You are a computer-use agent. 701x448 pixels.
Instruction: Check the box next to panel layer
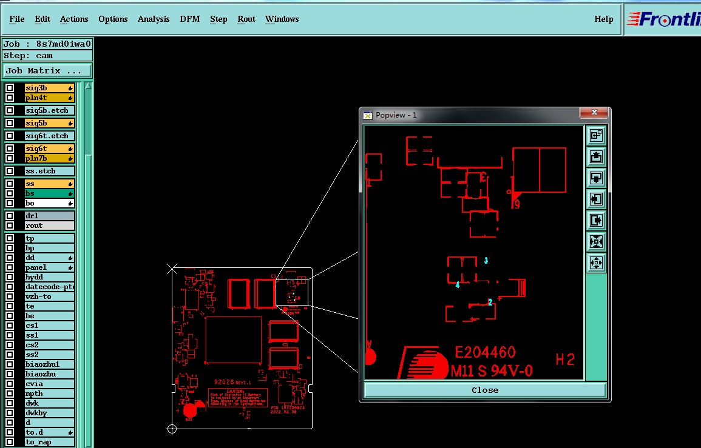10,267
